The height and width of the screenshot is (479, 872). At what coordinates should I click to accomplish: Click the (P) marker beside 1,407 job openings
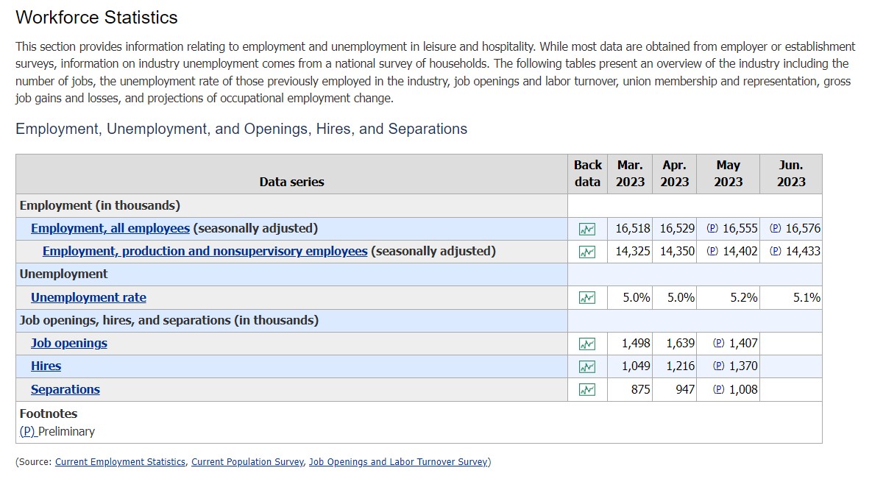pyautogui.click(x=718, y=343)
